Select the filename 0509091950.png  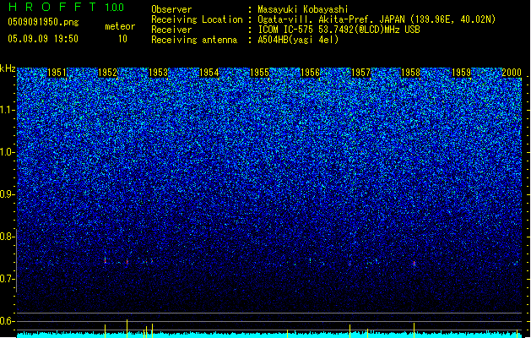click(x=43, y=23)
